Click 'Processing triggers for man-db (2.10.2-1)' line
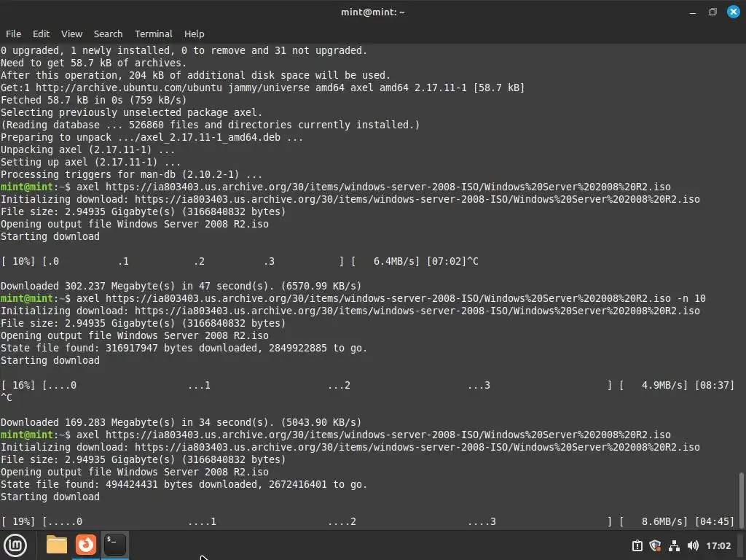Viewport: 746px width, 560px height. click(131, 174)
